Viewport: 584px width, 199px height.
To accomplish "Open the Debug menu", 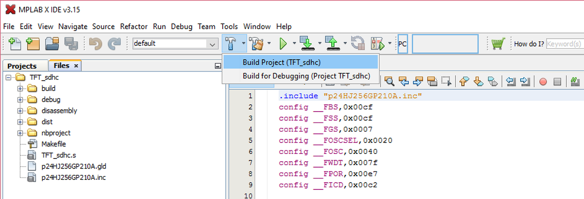I will 182,26.
